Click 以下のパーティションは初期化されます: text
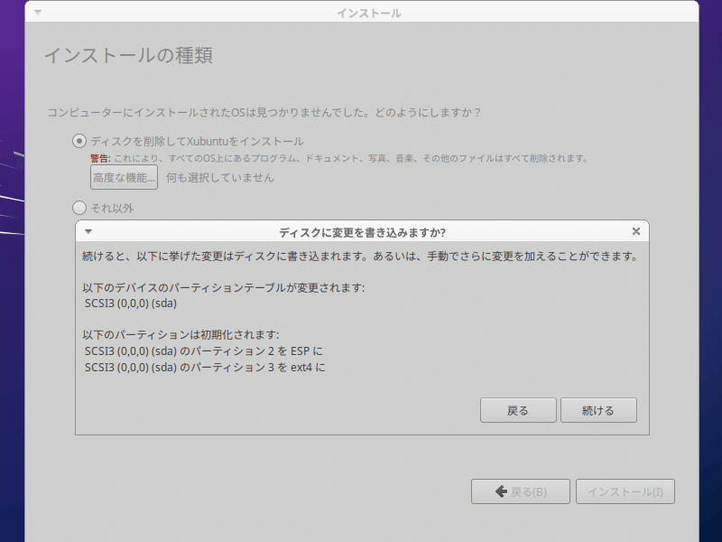This screenshot has height=542, width=722. 180,334
